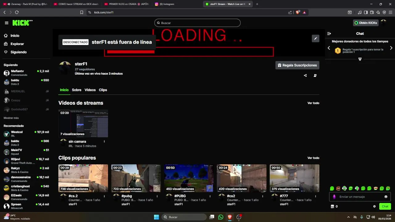395x222 pixels.
Task: Play the #cs.2 clip thumbnail
Action: coord(83,178)
